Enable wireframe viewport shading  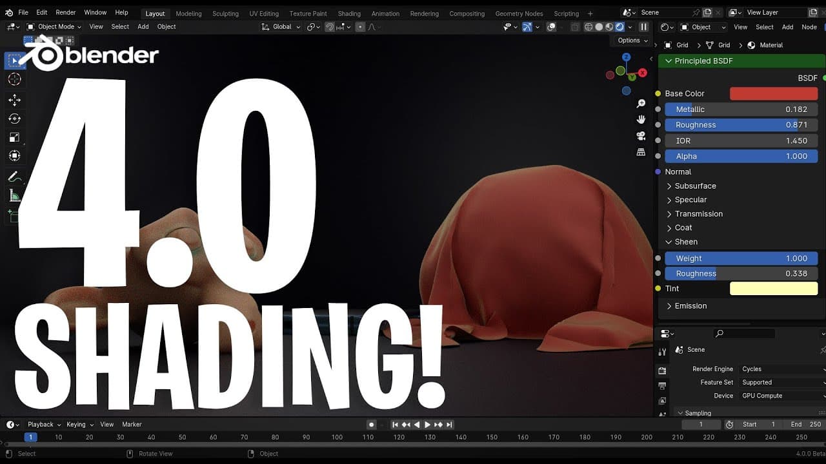[x=589, y=27]
